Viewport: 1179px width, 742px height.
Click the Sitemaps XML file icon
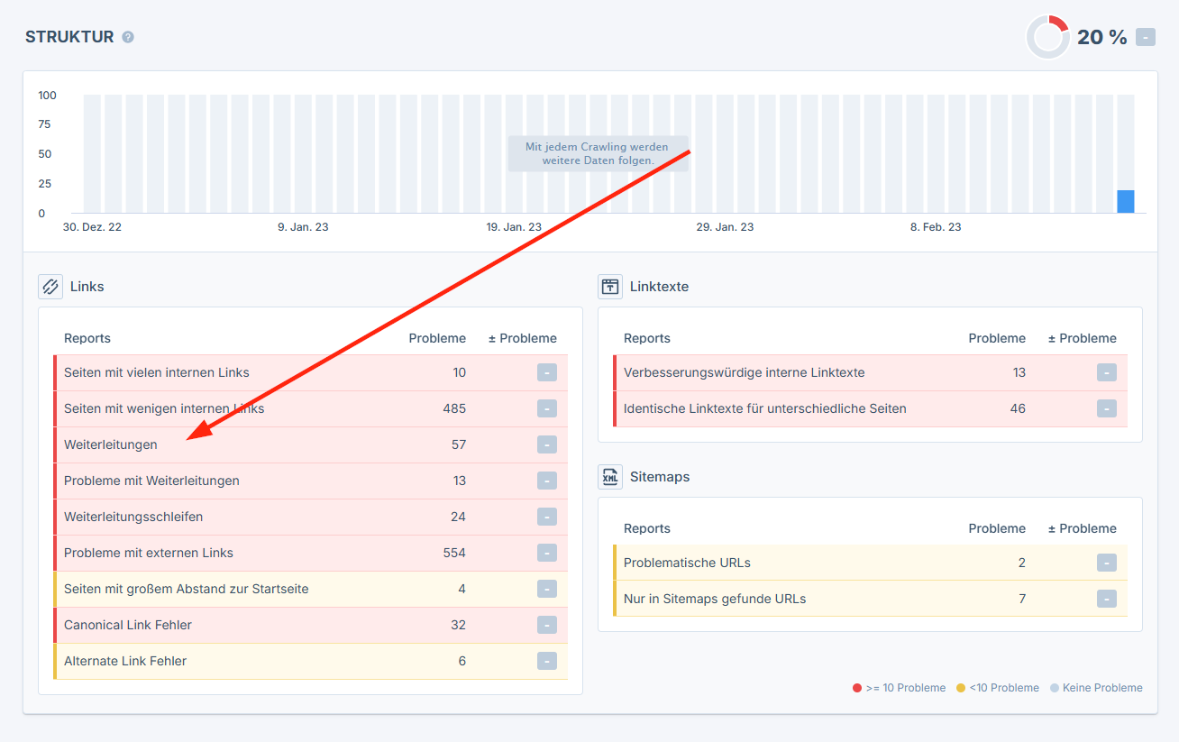[610, 477]
